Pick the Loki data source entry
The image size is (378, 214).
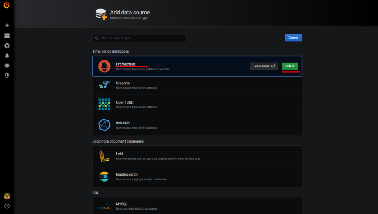pyautogui.click(x=197, y=156)
